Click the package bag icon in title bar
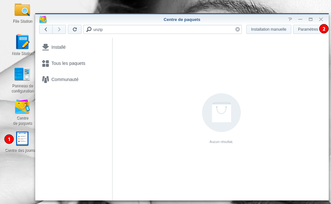 [43, 19]
